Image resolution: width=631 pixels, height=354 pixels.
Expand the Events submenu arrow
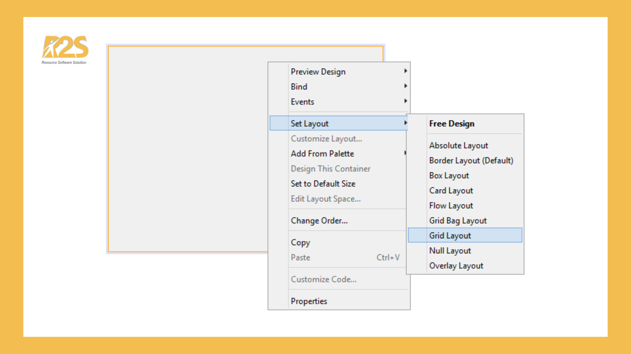point(406,101)
